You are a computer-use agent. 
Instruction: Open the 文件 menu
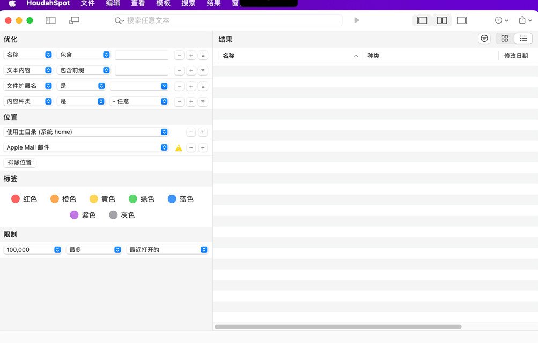87,3
